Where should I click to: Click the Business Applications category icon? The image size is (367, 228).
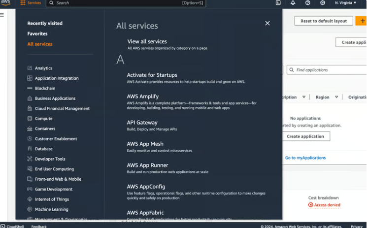(x=30, y=98)
